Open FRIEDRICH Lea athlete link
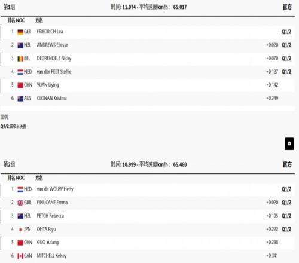The image size is (299, 263). pyautogui.click(x=50, y=32)
